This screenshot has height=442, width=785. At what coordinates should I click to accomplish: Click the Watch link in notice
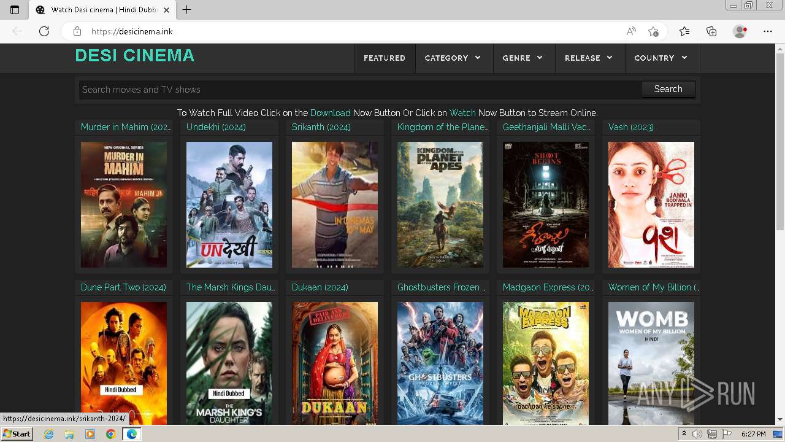pyautogui.click(x=462, y=113)
